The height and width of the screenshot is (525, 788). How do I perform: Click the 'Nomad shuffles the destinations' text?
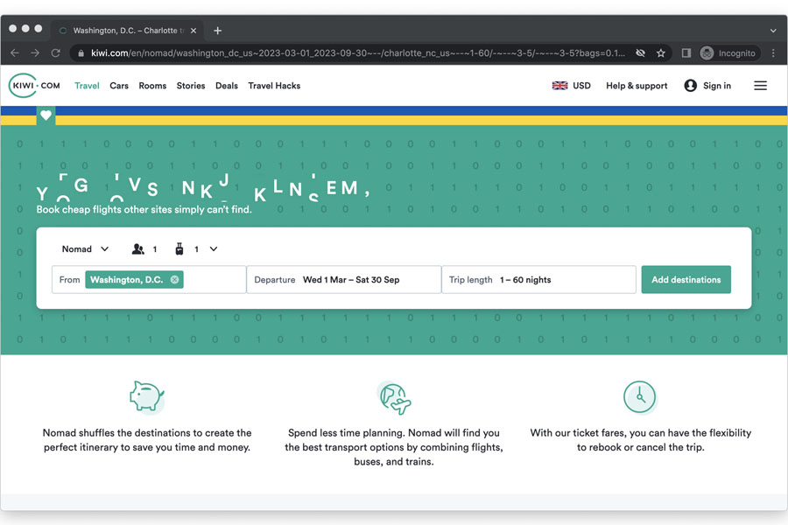pos(147,440)
